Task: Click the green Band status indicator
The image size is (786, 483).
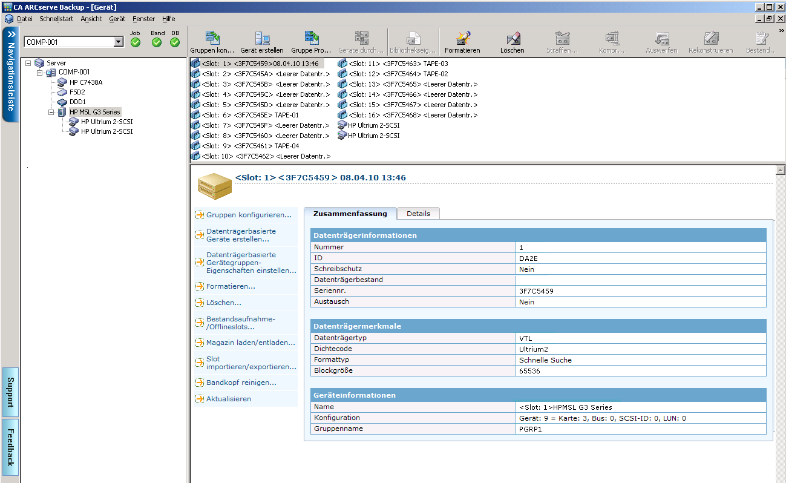Action: click(x=157, y=42)
